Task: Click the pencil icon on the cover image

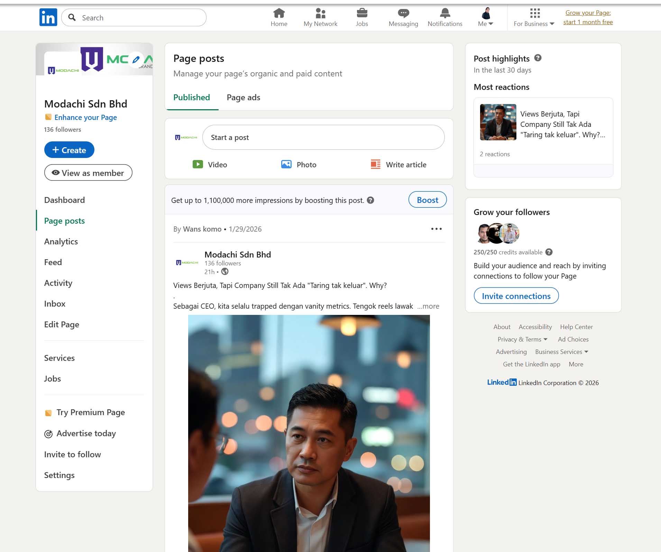Action: (136, 59)
